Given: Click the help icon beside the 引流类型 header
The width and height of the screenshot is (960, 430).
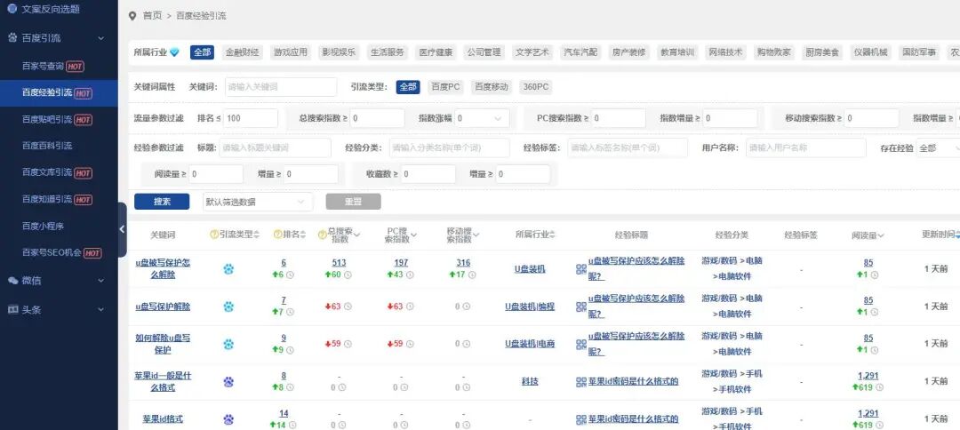Looking at the screenshot, I should [x=214, y=235].
